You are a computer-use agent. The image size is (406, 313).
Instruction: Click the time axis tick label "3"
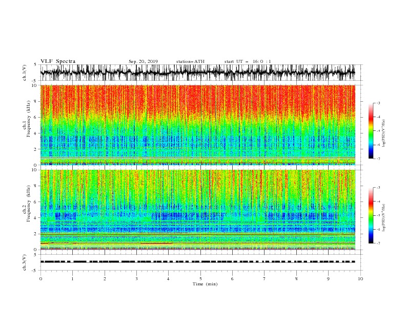(136, 279)
